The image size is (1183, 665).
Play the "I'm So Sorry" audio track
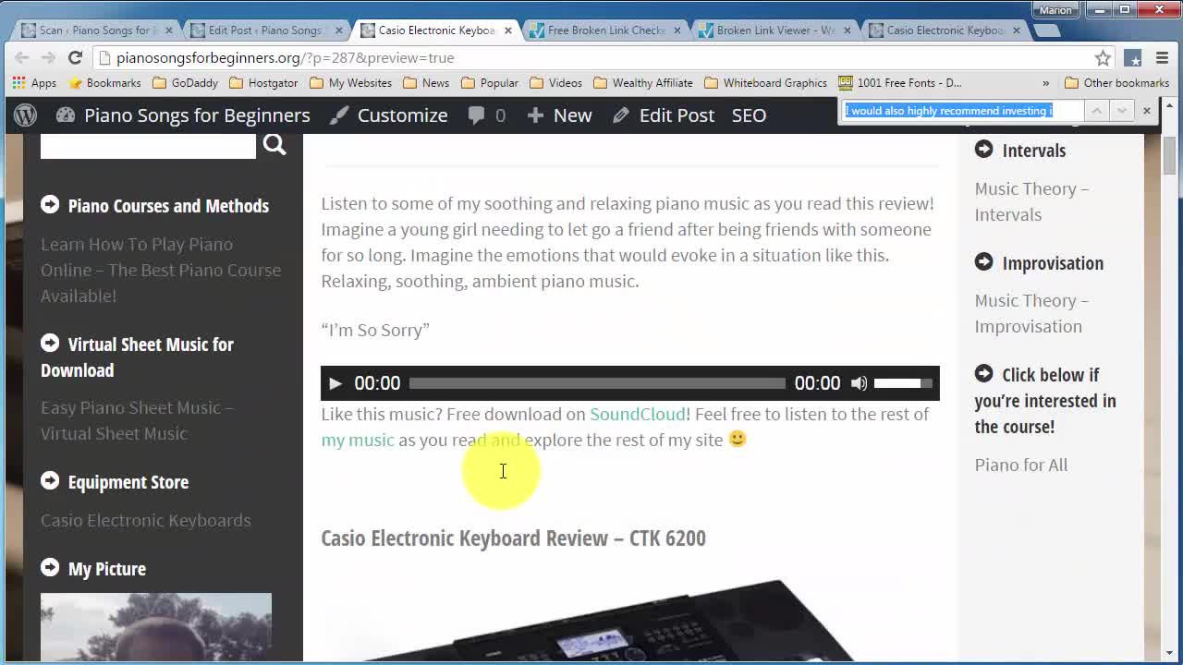[335, 383]
